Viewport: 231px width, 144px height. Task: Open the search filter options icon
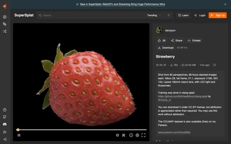pyautogui.click(x=169, y=15)
